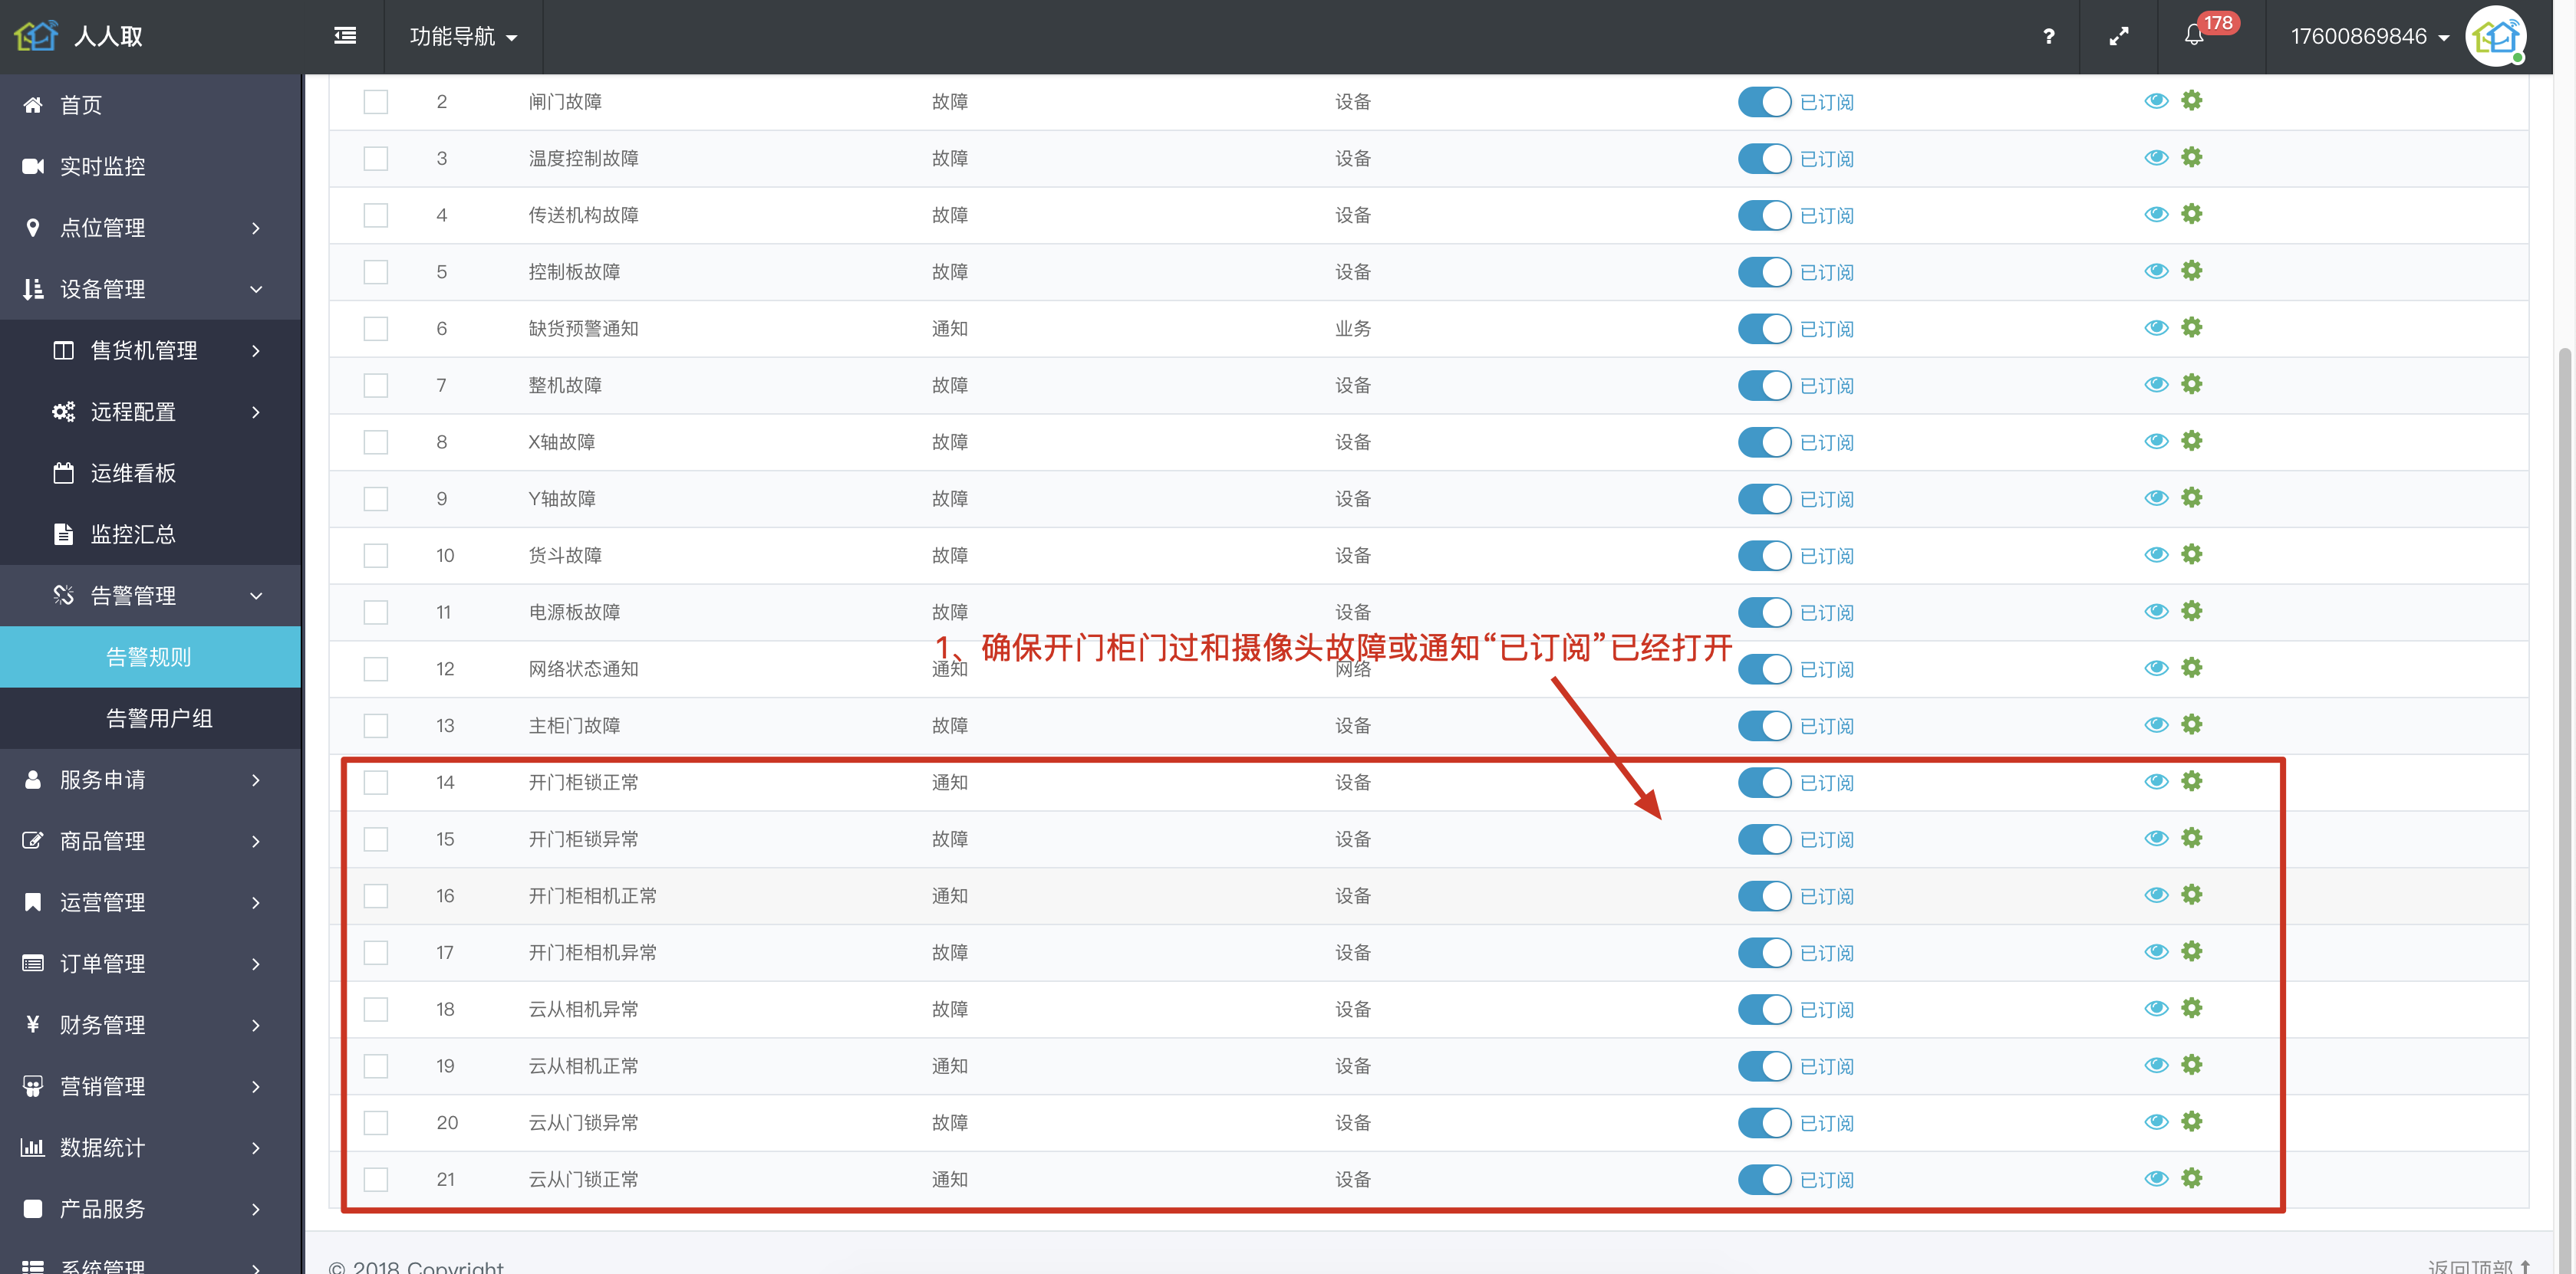Select 告警规则 menu item
The width and height of the screenshot is (2576, 1274).
(x=150, y=656)
